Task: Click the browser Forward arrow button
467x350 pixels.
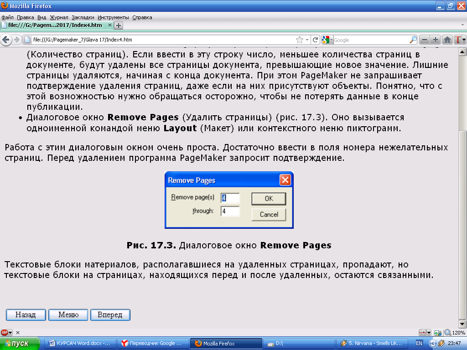Action: [17, 40]
